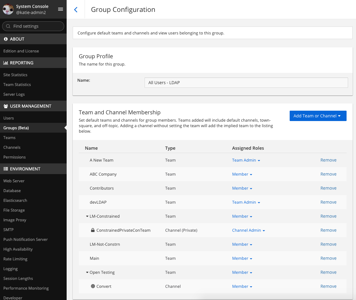
Task: Click the group Name input field
Action: (x=246, y=83)
